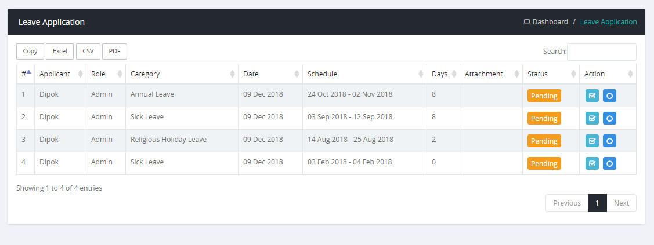Viewport: 654px width, 245px height.
Task: Export table using the Excel button
Action: click(60, 52)
